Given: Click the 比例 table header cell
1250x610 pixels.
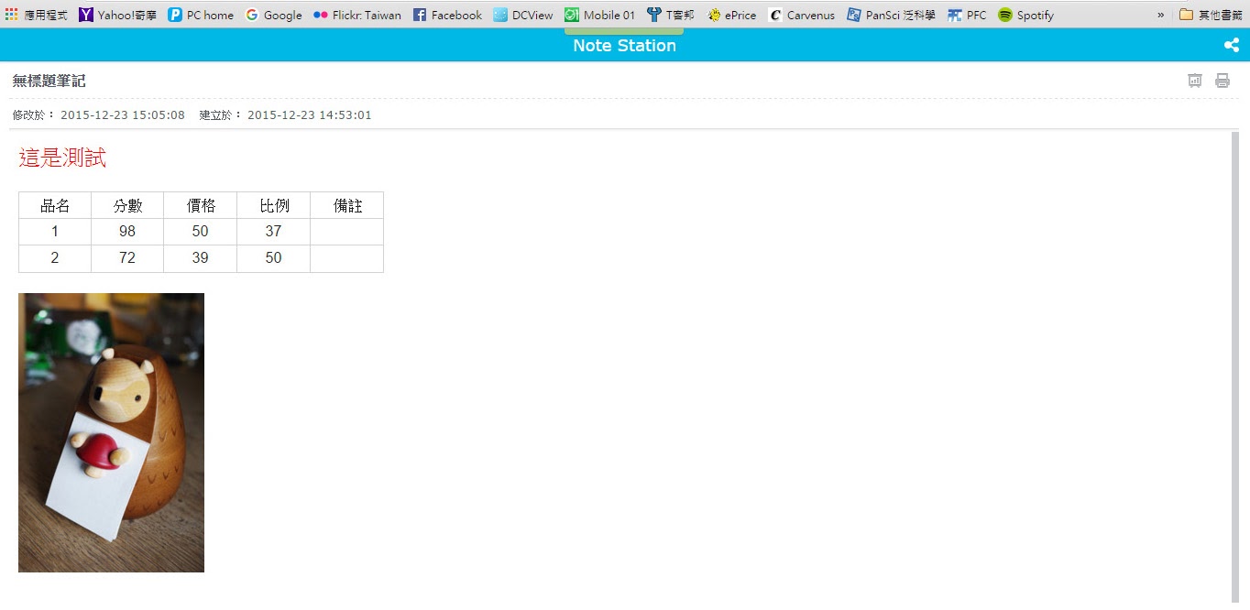Looking at the screenshot, I should click(x=274, y=205).
